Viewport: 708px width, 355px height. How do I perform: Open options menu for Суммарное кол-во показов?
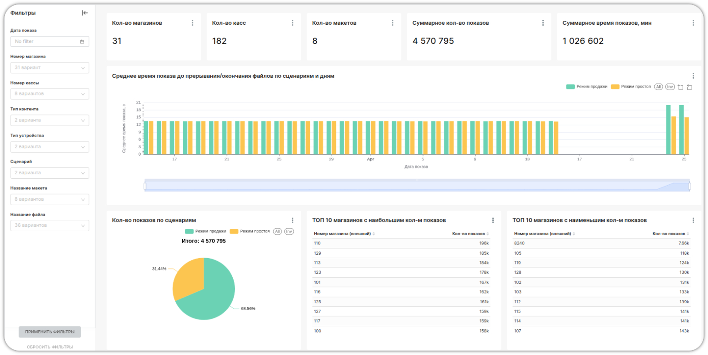coord(543,23)
